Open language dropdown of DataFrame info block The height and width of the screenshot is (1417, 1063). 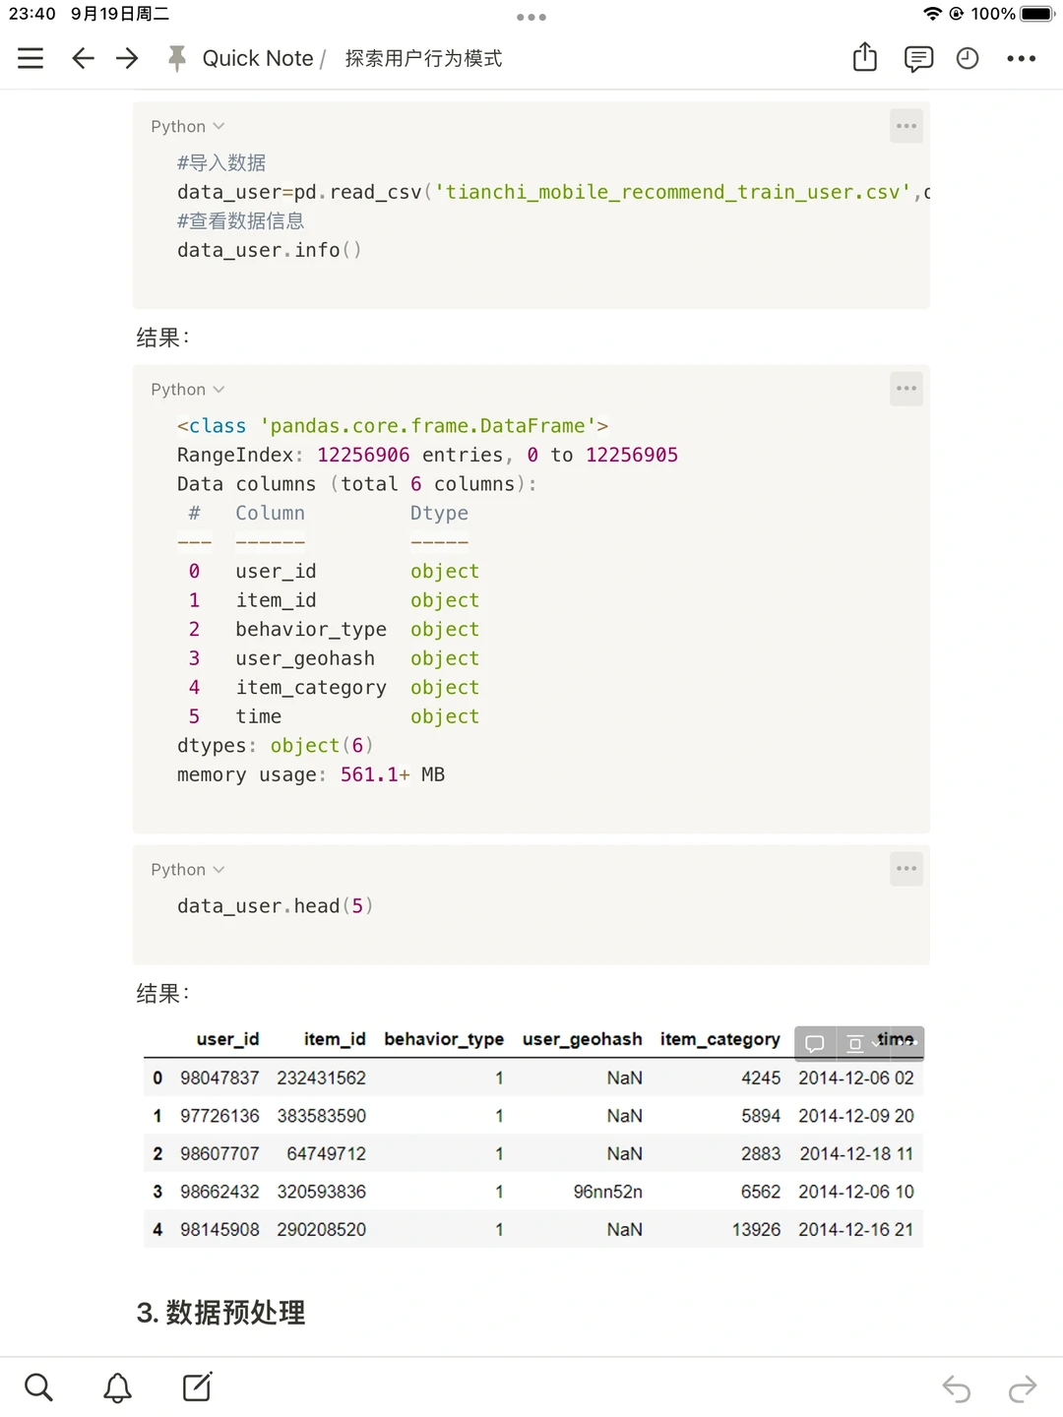click(x=188, y=389)
